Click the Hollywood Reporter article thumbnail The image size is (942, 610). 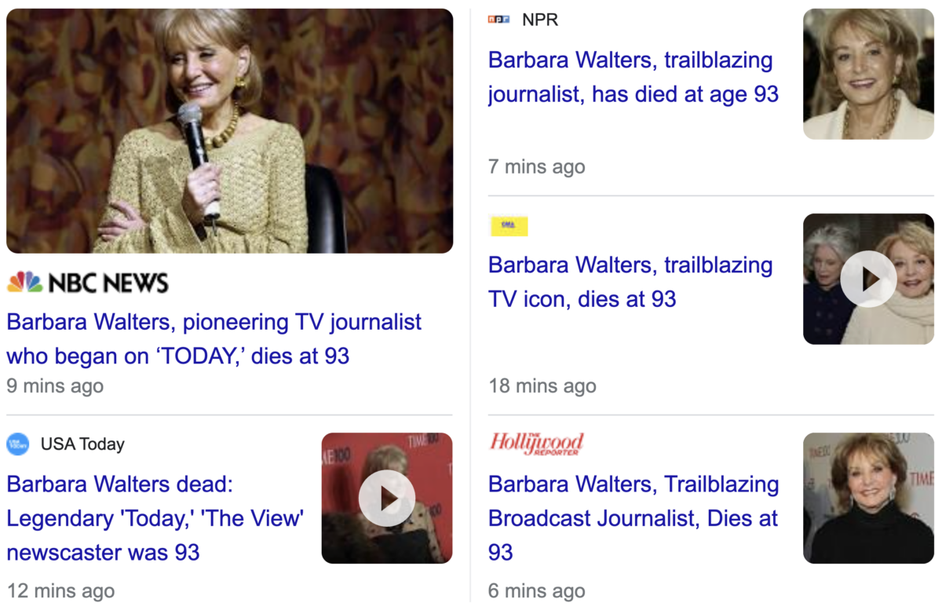(868, 499)
